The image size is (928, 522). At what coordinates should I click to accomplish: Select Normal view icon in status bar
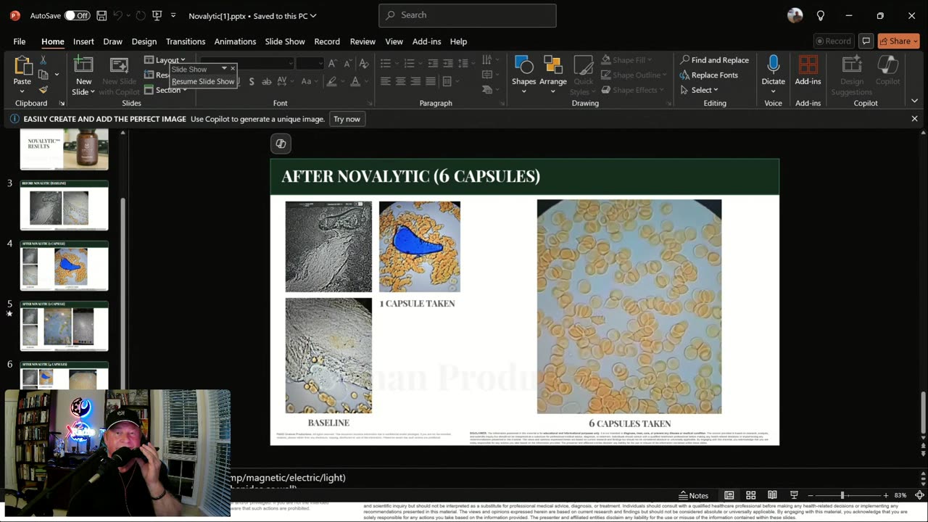click(x=729, y=495)
